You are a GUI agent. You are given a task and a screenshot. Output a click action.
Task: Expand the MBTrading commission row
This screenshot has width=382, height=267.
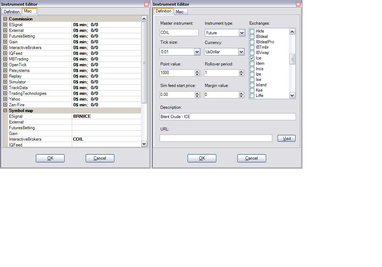click(5, 59)
